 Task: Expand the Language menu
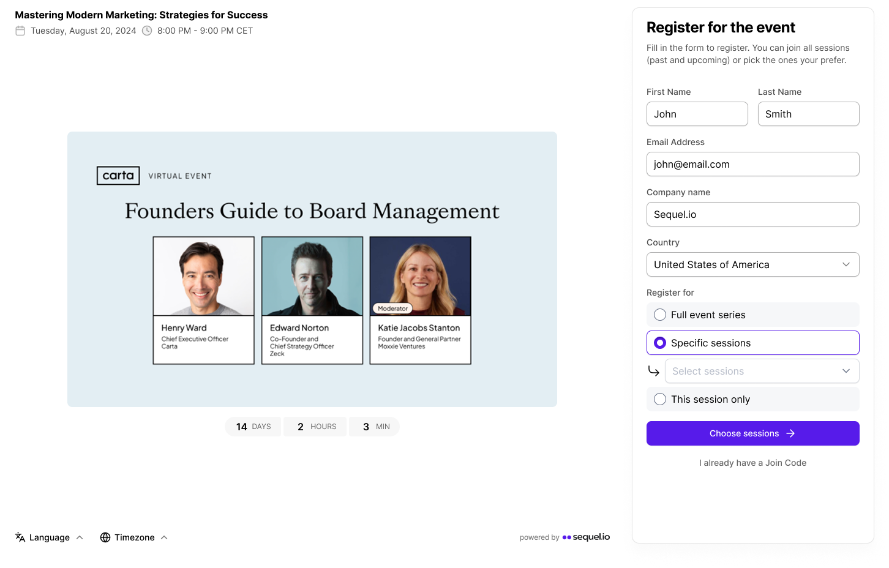pos(50,537)
